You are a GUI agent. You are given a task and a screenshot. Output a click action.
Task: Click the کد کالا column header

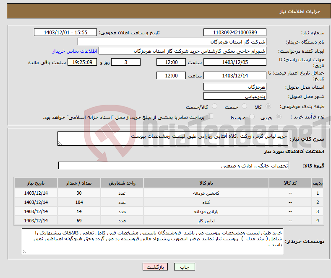290,183
